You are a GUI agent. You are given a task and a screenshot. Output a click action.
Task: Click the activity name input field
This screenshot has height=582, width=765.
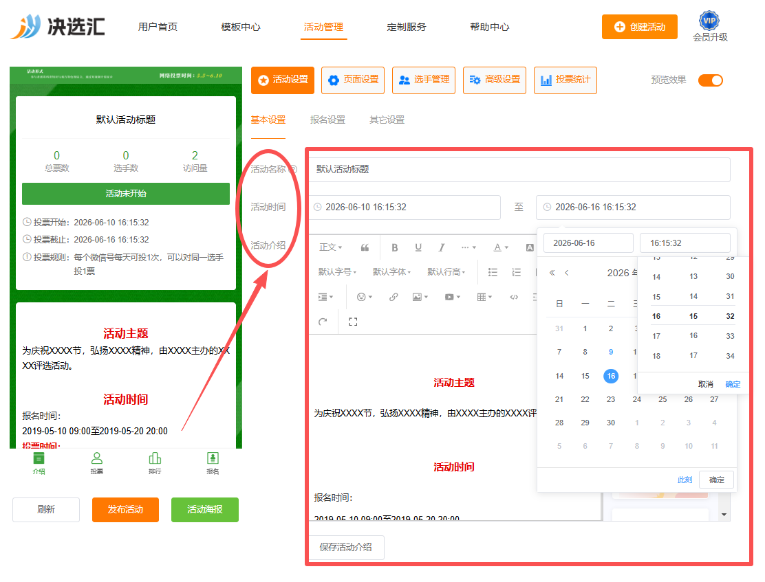point(519,170)
